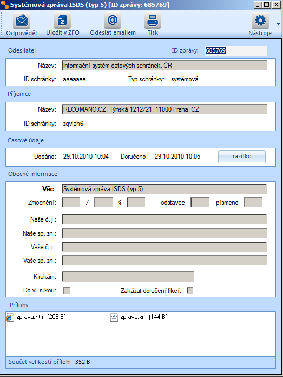The width and height of the screenshot is (283, 377).
Task: Click the Odpovědět reply envelope icon
Action: point(22,21)
